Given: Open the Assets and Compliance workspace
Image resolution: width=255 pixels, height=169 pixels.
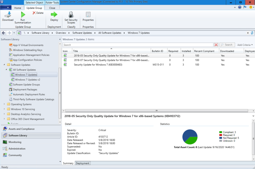Looking at the screenshot, I should point(21,129).
